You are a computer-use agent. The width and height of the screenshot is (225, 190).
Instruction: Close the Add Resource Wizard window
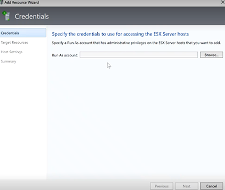(x=222, y=2)
